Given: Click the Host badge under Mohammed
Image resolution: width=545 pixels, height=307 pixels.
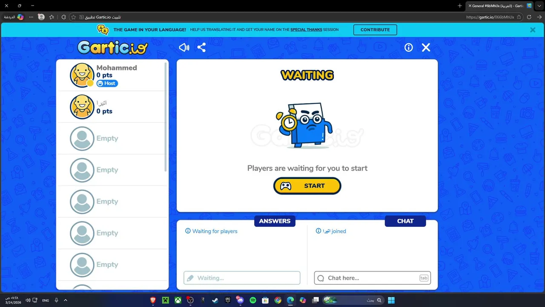Looking at the screenshot, I should (x=107, y=84).
